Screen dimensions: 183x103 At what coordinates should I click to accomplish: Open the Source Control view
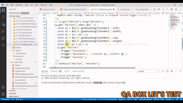[3, 24]
